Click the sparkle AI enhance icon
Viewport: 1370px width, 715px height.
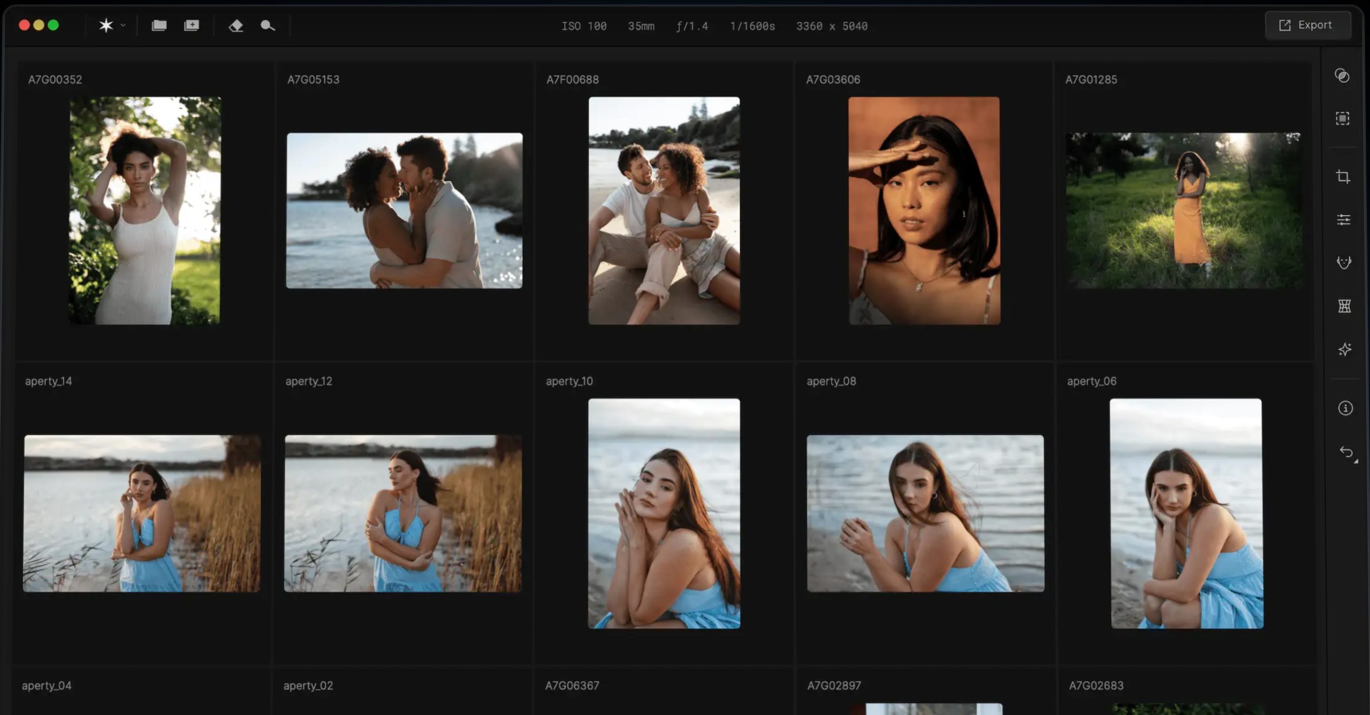click(x=1345, y=349)
